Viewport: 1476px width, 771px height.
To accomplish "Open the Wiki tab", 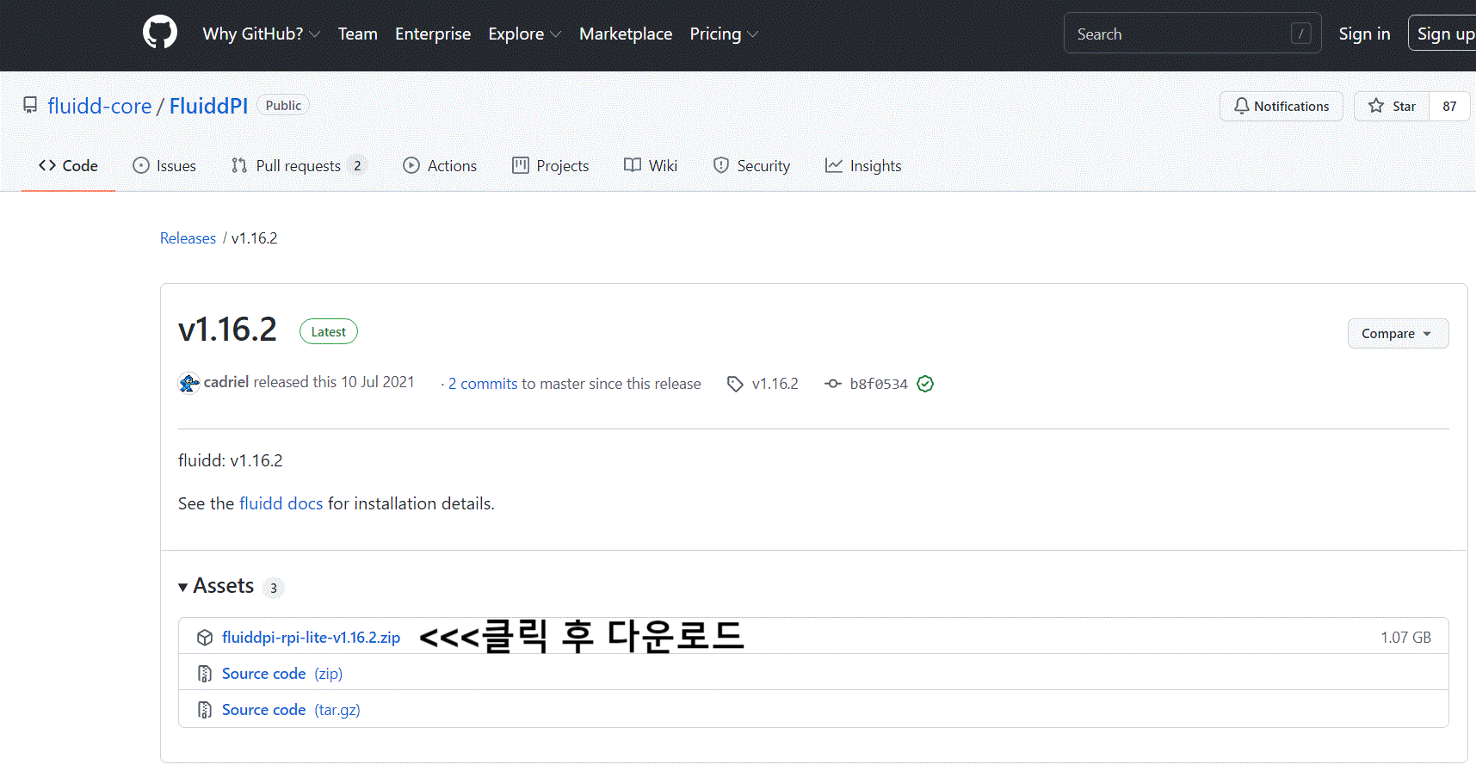I will [x=651, y=166].
